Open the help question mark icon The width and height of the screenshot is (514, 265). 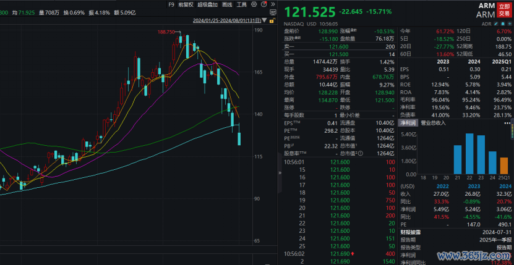(x=264, y=4)
